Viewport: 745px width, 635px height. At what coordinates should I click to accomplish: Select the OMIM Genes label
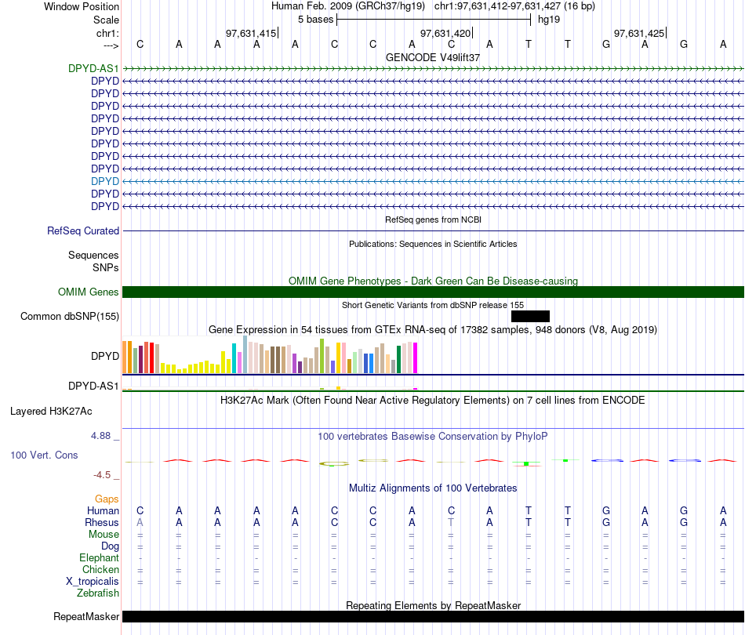(89, 292)
